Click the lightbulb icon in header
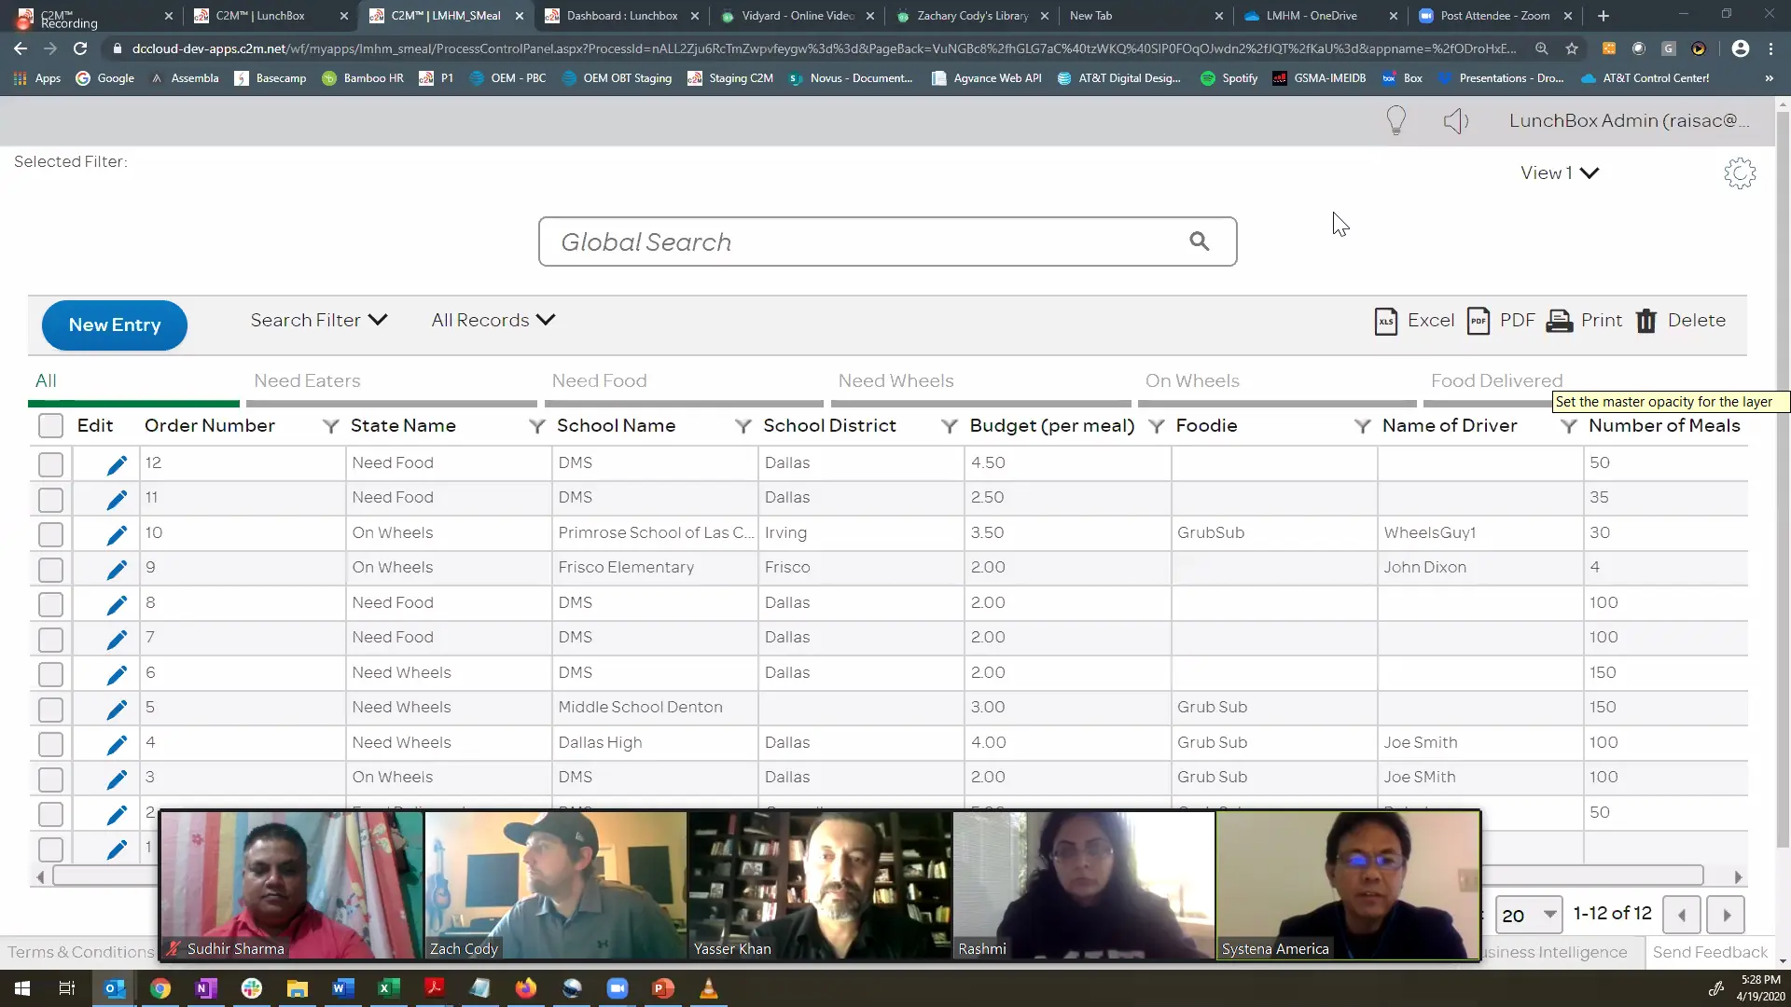This screenshot has height=1007, width=1791. [x=1395, y=120]
